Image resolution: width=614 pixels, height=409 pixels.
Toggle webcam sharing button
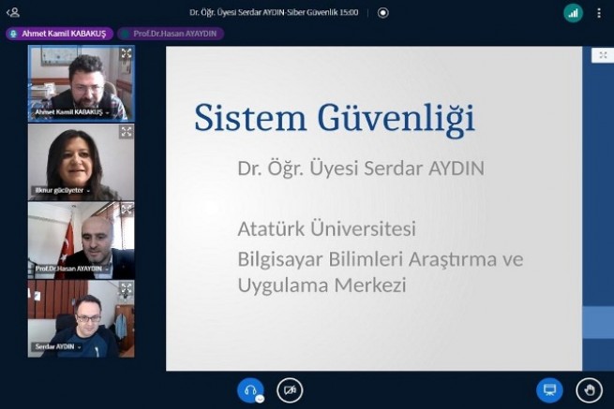291,389
